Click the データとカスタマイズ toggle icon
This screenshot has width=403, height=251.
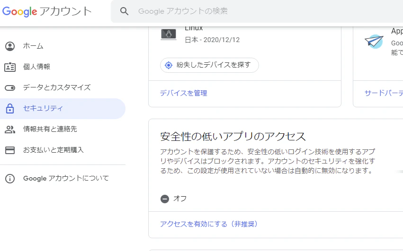pyautogui.click(x=10, y=88)
